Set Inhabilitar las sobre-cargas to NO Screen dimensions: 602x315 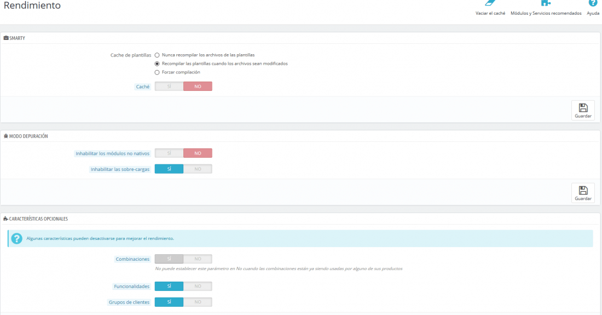pyautogui.click(x=198, y=169)
